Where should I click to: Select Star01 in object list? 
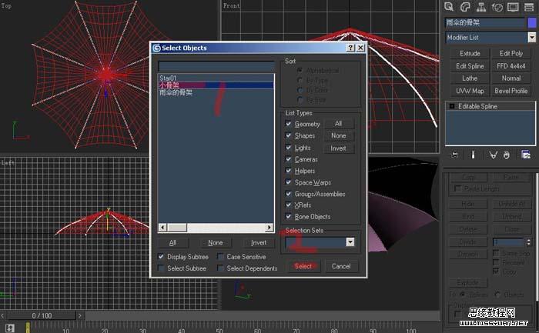(216, 78)
